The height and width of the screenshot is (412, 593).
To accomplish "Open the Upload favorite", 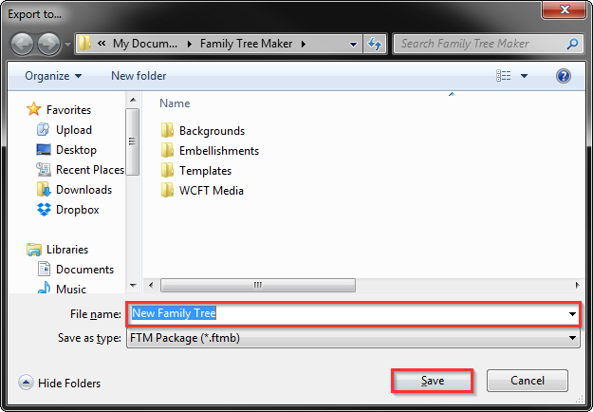I will point(74,130).
